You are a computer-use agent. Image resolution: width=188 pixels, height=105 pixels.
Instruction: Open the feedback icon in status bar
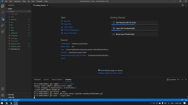point(182,100)
